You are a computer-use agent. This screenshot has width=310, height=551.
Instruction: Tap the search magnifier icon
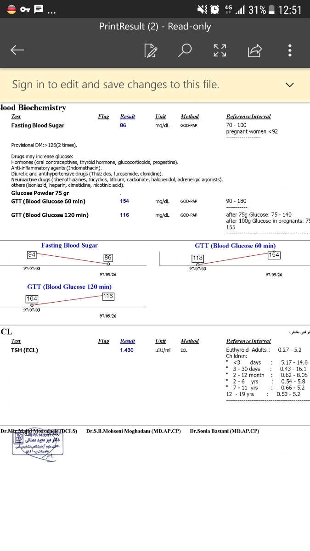(x=185, y=51)
